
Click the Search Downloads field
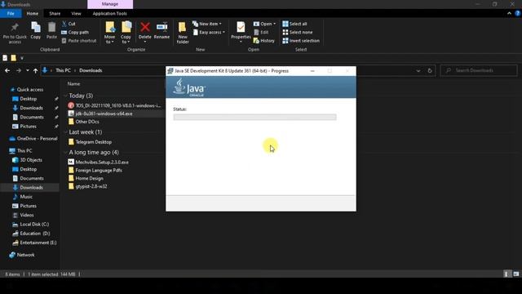coord(479,70)
